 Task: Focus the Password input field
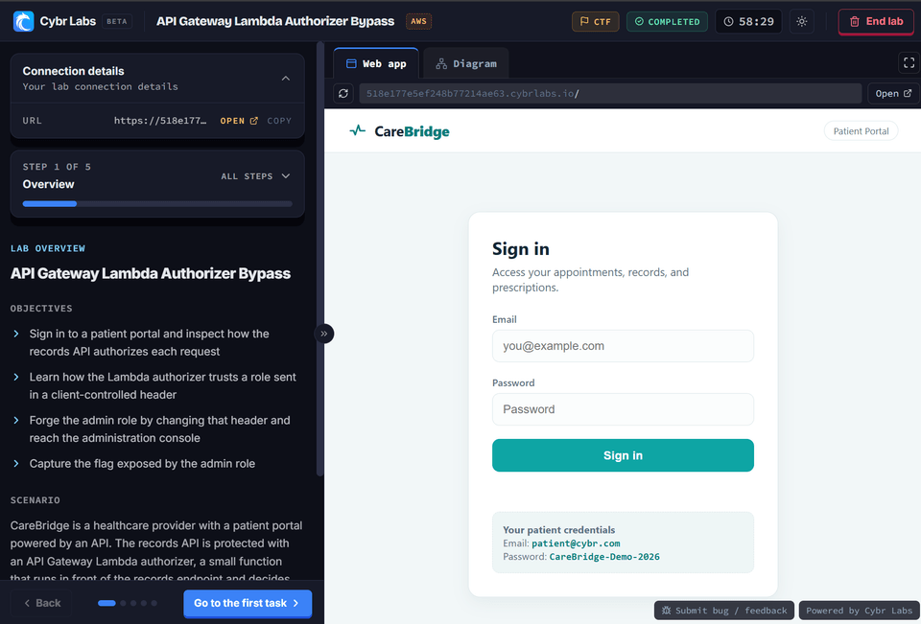623,409
